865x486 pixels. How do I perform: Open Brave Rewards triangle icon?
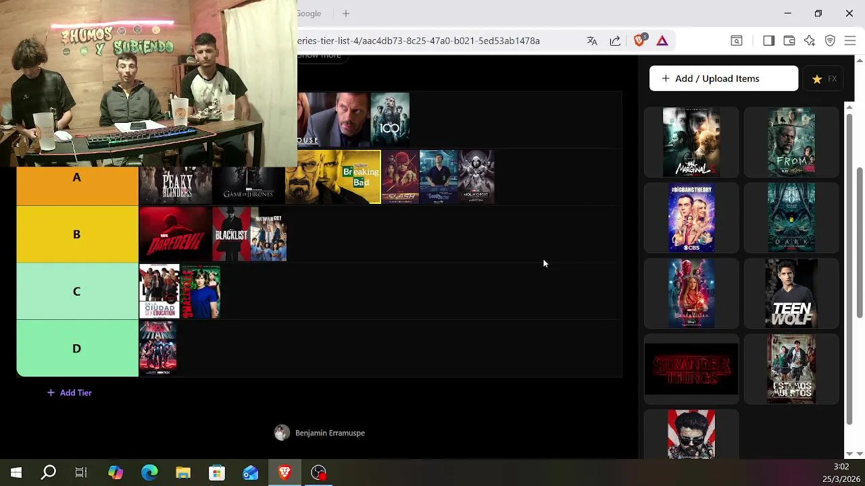(x=662, y=40)
